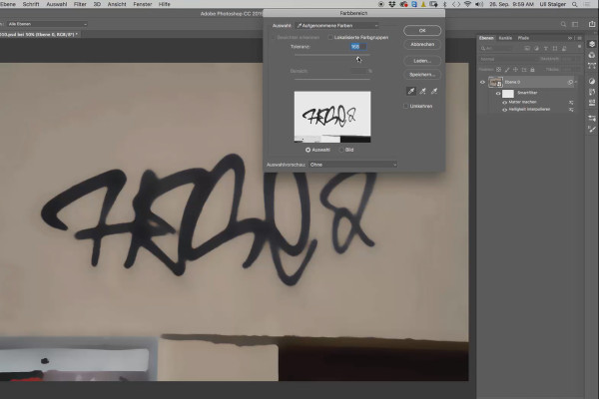Screen dimensions: 599x399
Task: Toggle Smartfilter visibility eye
Action: pos(498,93)
